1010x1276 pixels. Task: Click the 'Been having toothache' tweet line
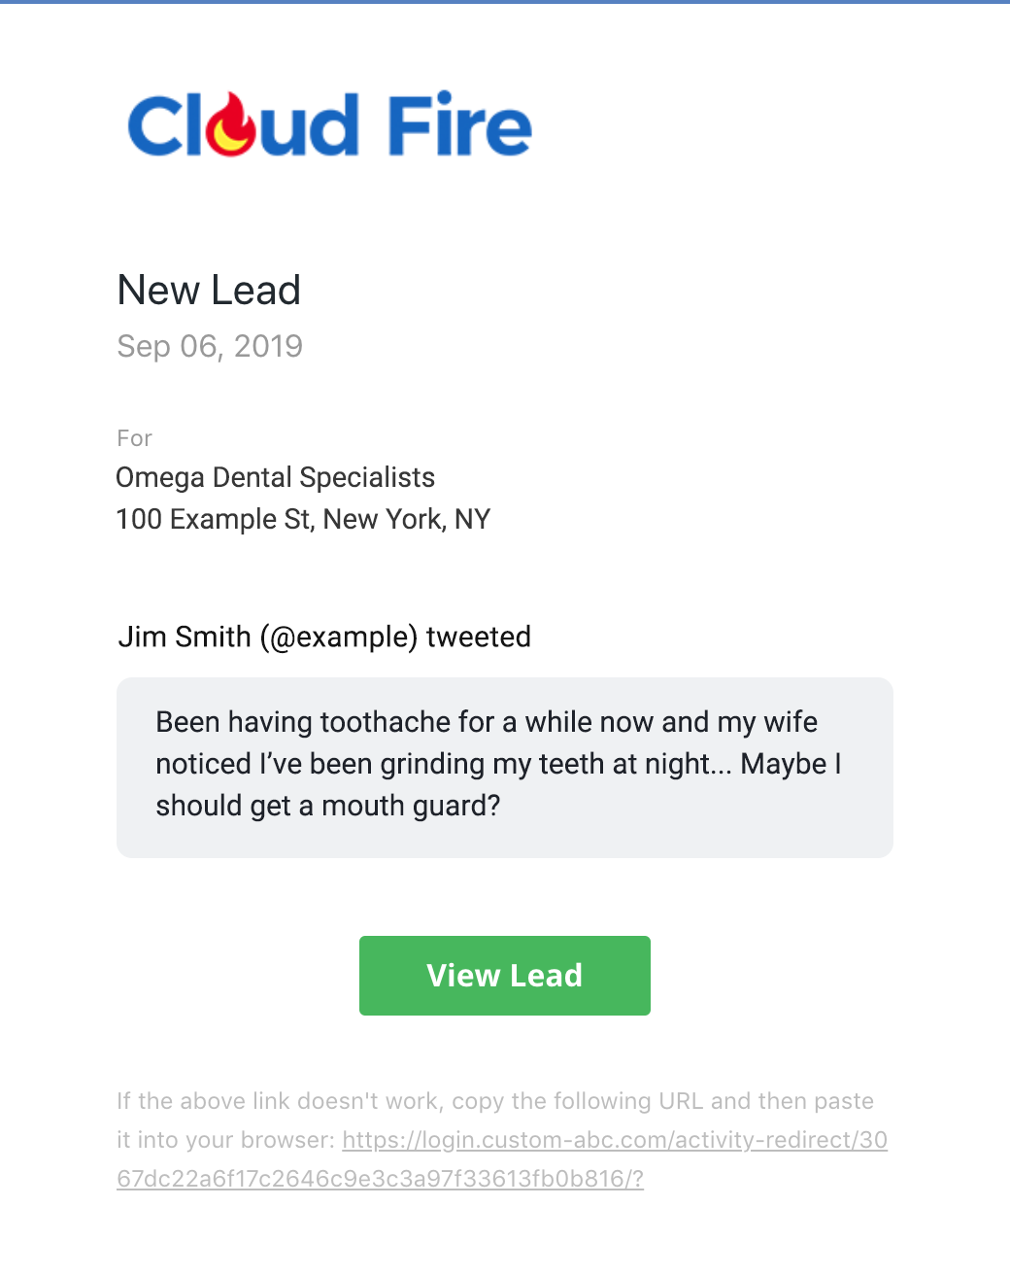(487, 722)
